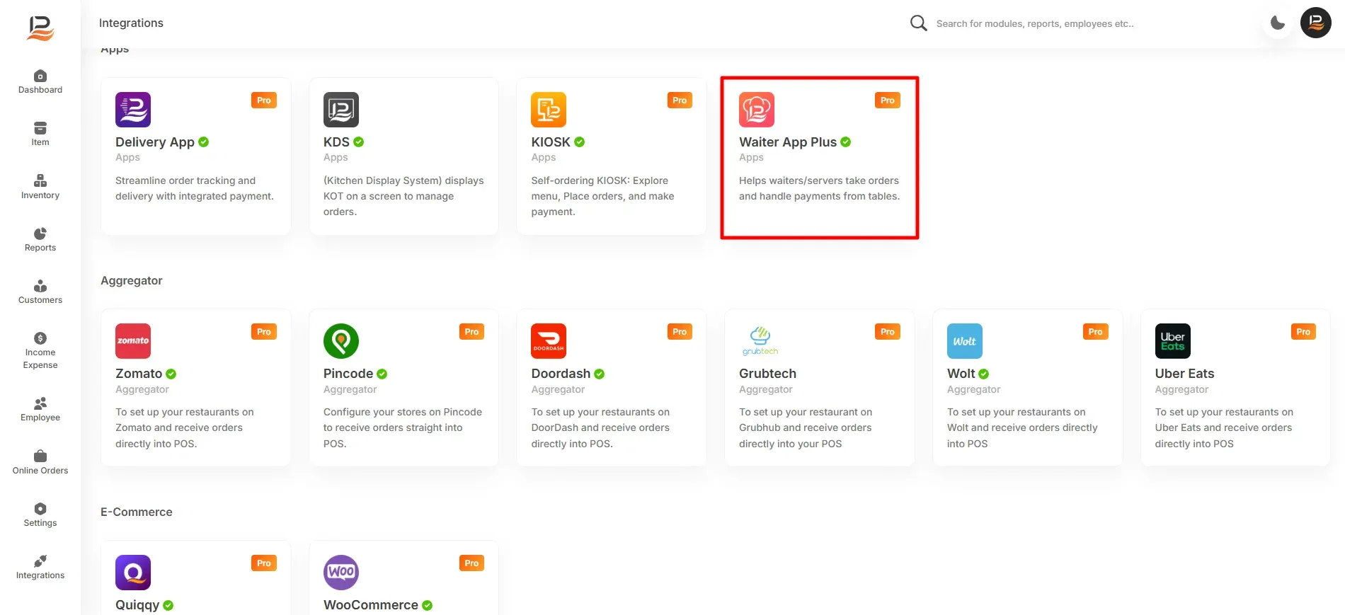The image size is (1345, 615).
Task: Go to Inventory in the sidebar
Action: point(40,187)
